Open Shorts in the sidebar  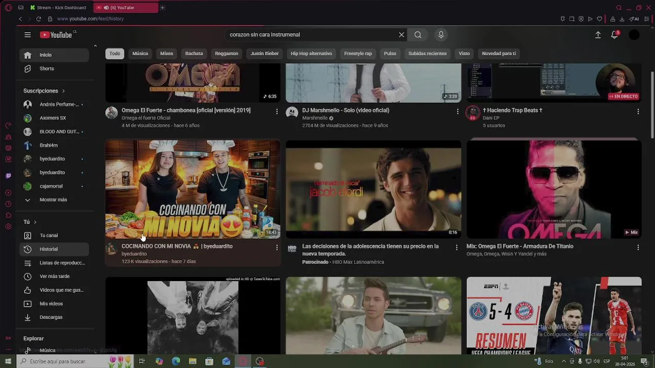pyautogui.click(x=54, y=68)
